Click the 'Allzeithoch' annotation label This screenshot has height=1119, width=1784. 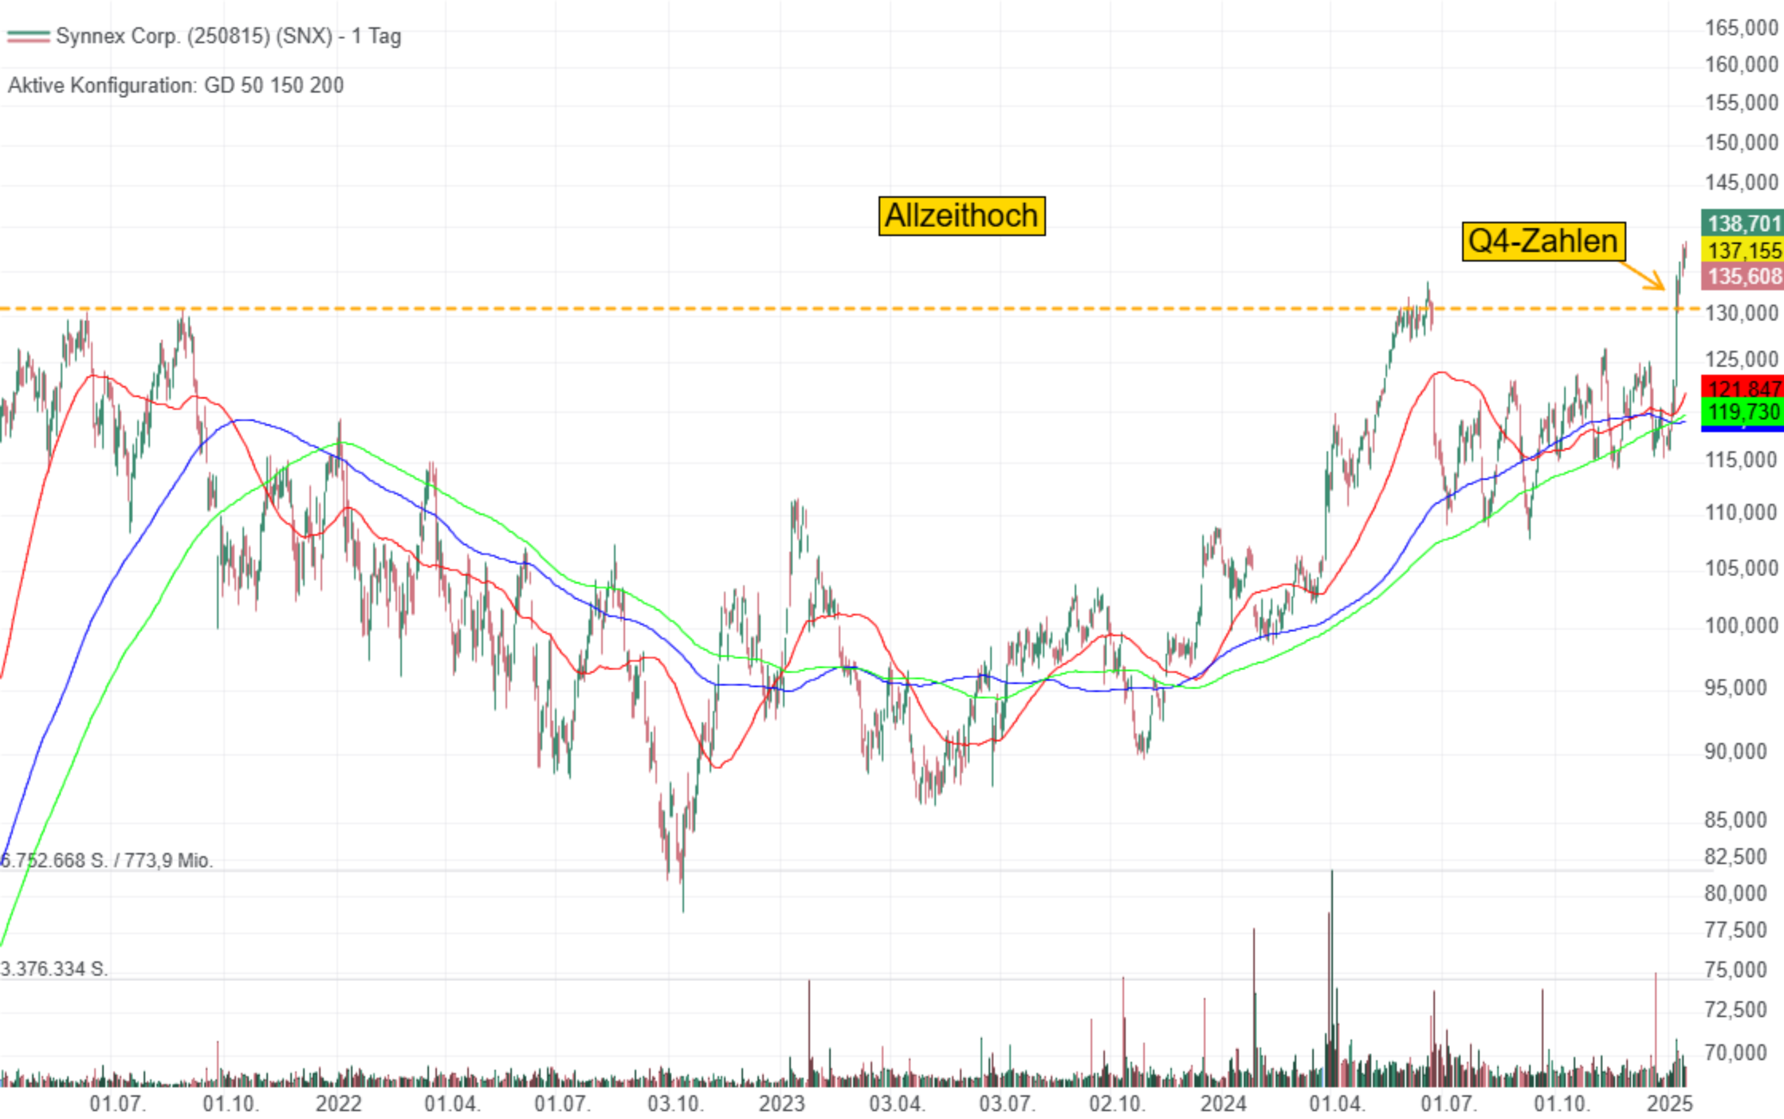pyautogui.click(x=961, y=216)
